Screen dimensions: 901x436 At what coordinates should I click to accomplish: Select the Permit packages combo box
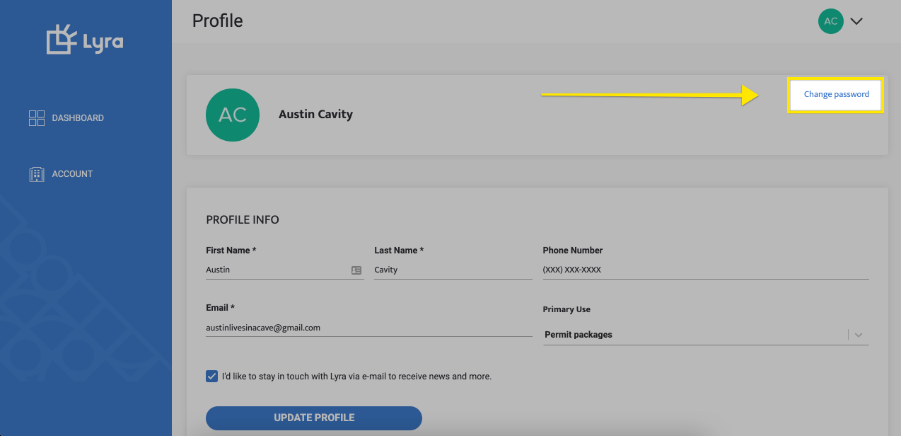(706, 335)
